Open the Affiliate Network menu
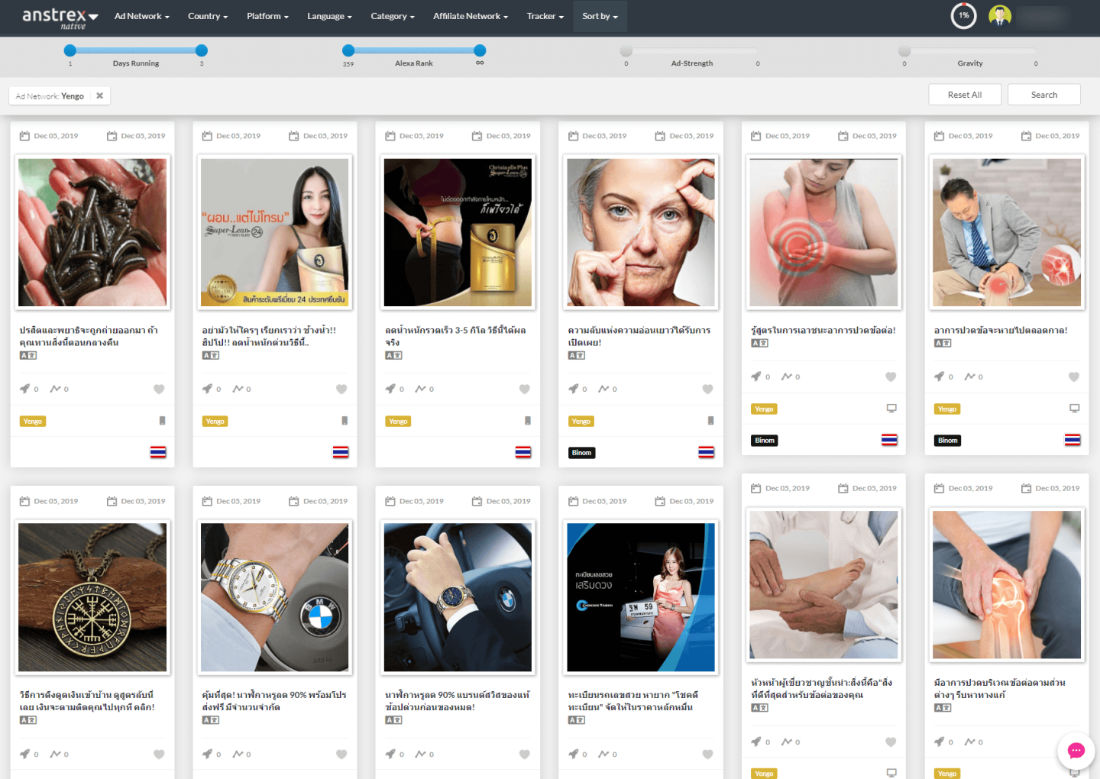The image size is (1100, 779). pos(470,16)
